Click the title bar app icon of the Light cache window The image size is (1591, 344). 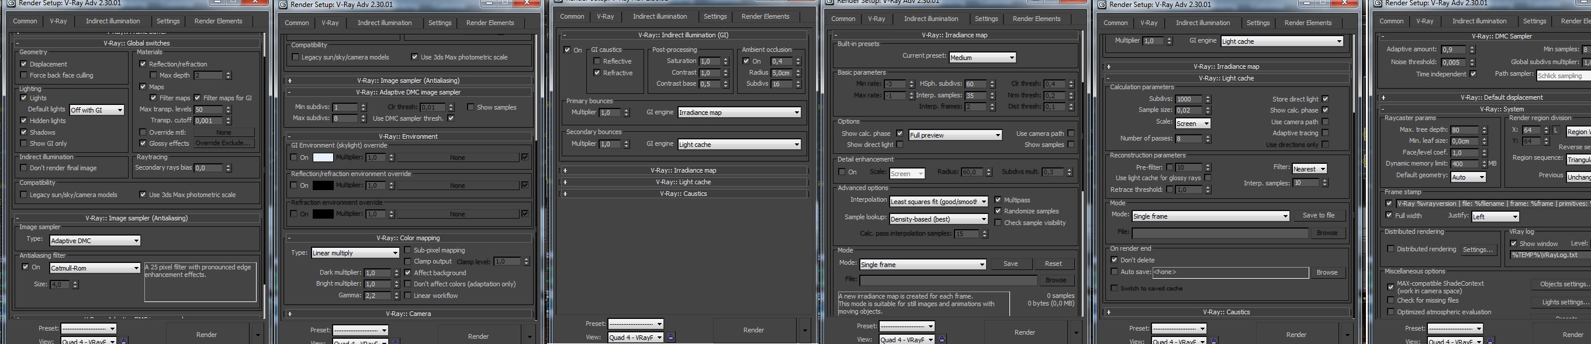pos(1101,4)
